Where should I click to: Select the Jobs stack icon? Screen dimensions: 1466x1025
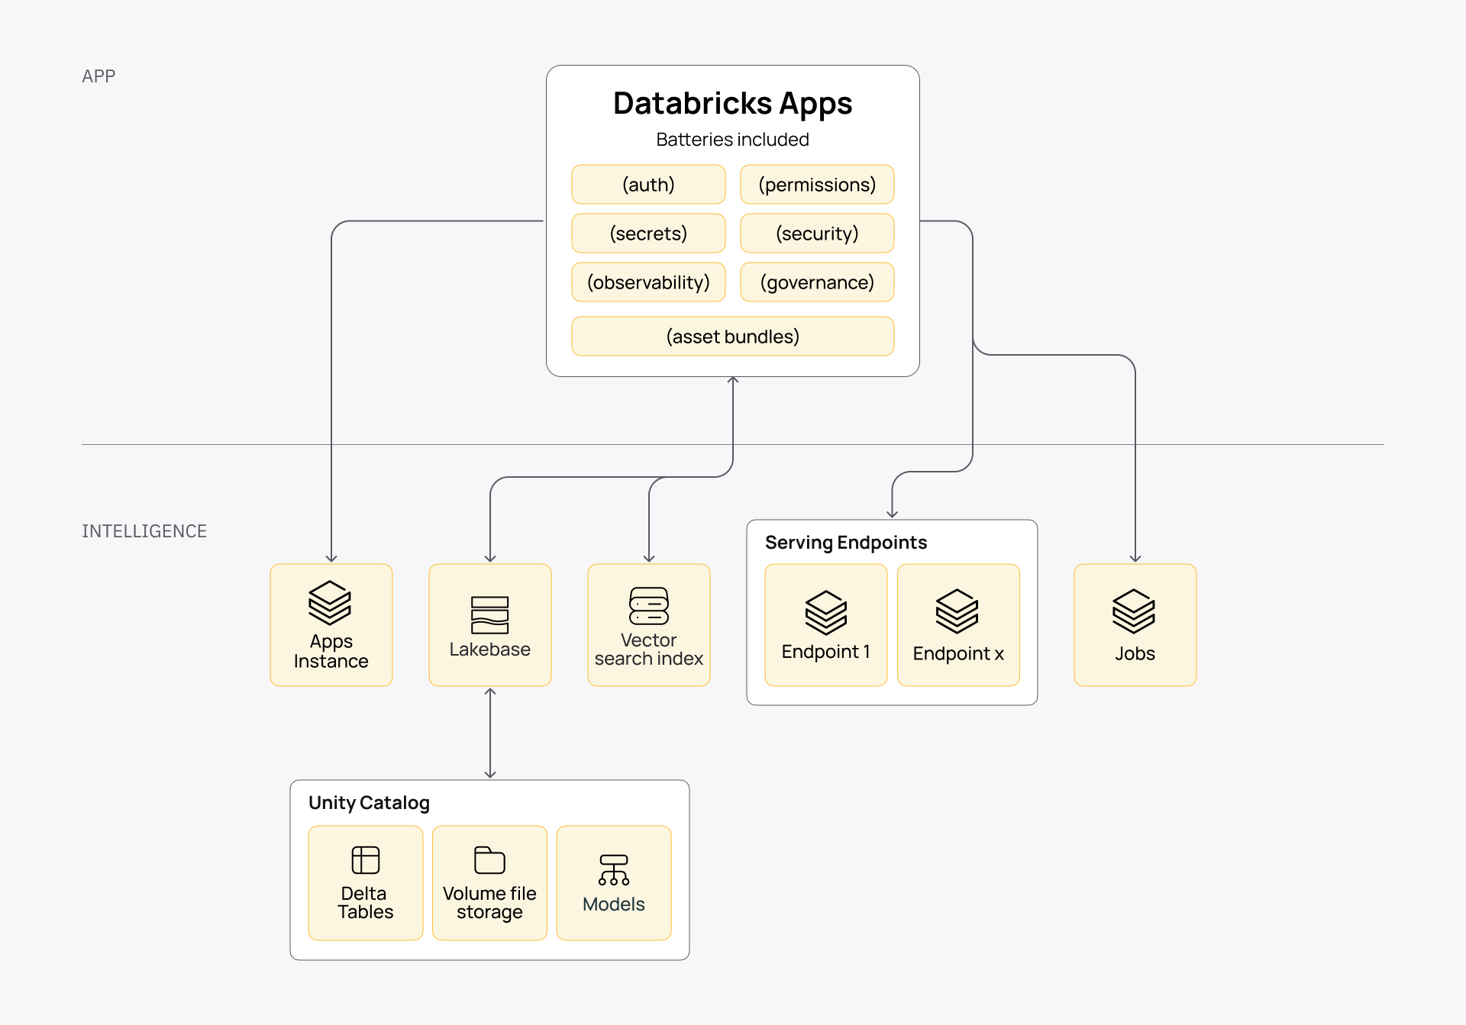point(1135,611)
